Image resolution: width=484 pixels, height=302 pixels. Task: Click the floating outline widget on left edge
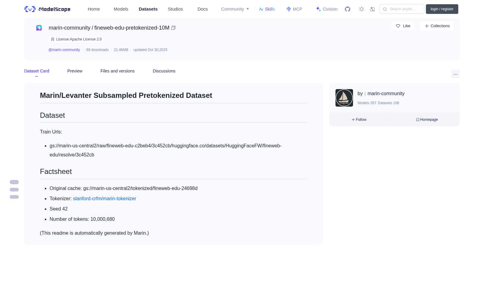[14, 190]
